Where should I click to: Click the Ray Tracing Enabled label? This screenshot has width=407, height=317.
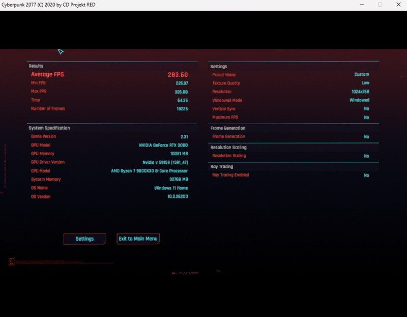230,175
